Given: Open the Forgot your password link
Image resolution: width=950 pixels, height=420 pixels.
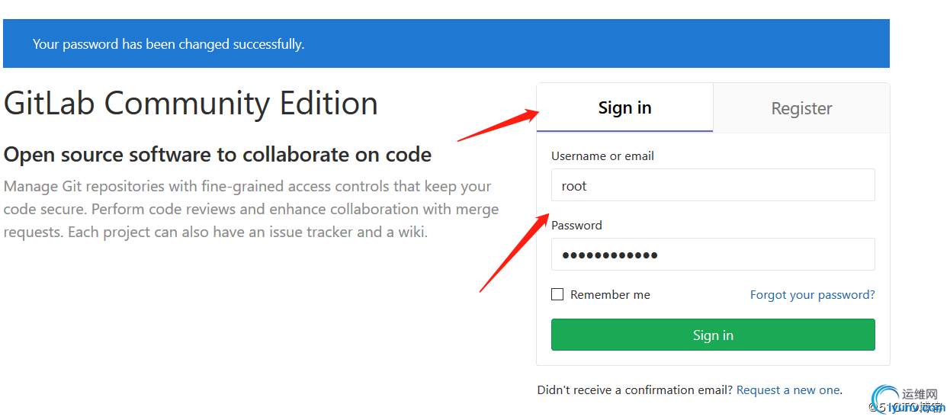Looking at the screenshot, I should coord(813,294).
